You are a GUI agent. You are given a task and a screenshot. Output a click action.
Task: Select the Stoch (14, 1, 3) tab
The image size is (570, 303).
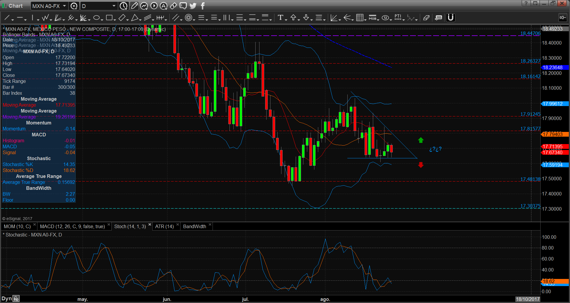click(130, 226)
